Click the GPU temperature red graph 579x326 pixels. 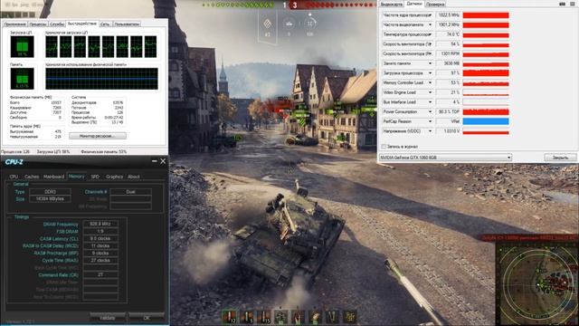click(x=486, y=34)
